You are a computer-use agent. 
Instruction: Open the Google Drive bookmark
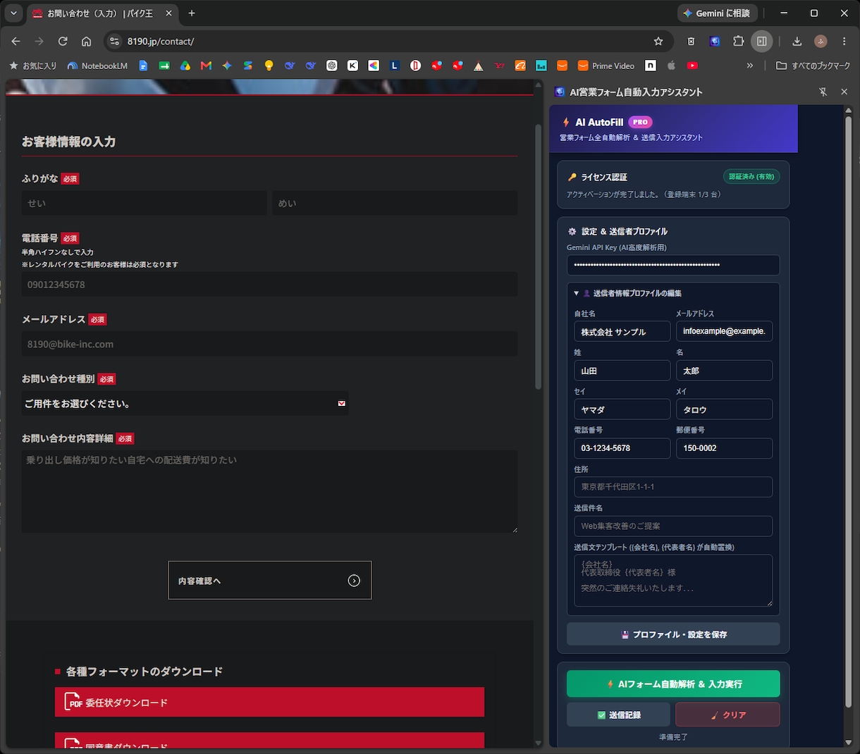point(185,66)
